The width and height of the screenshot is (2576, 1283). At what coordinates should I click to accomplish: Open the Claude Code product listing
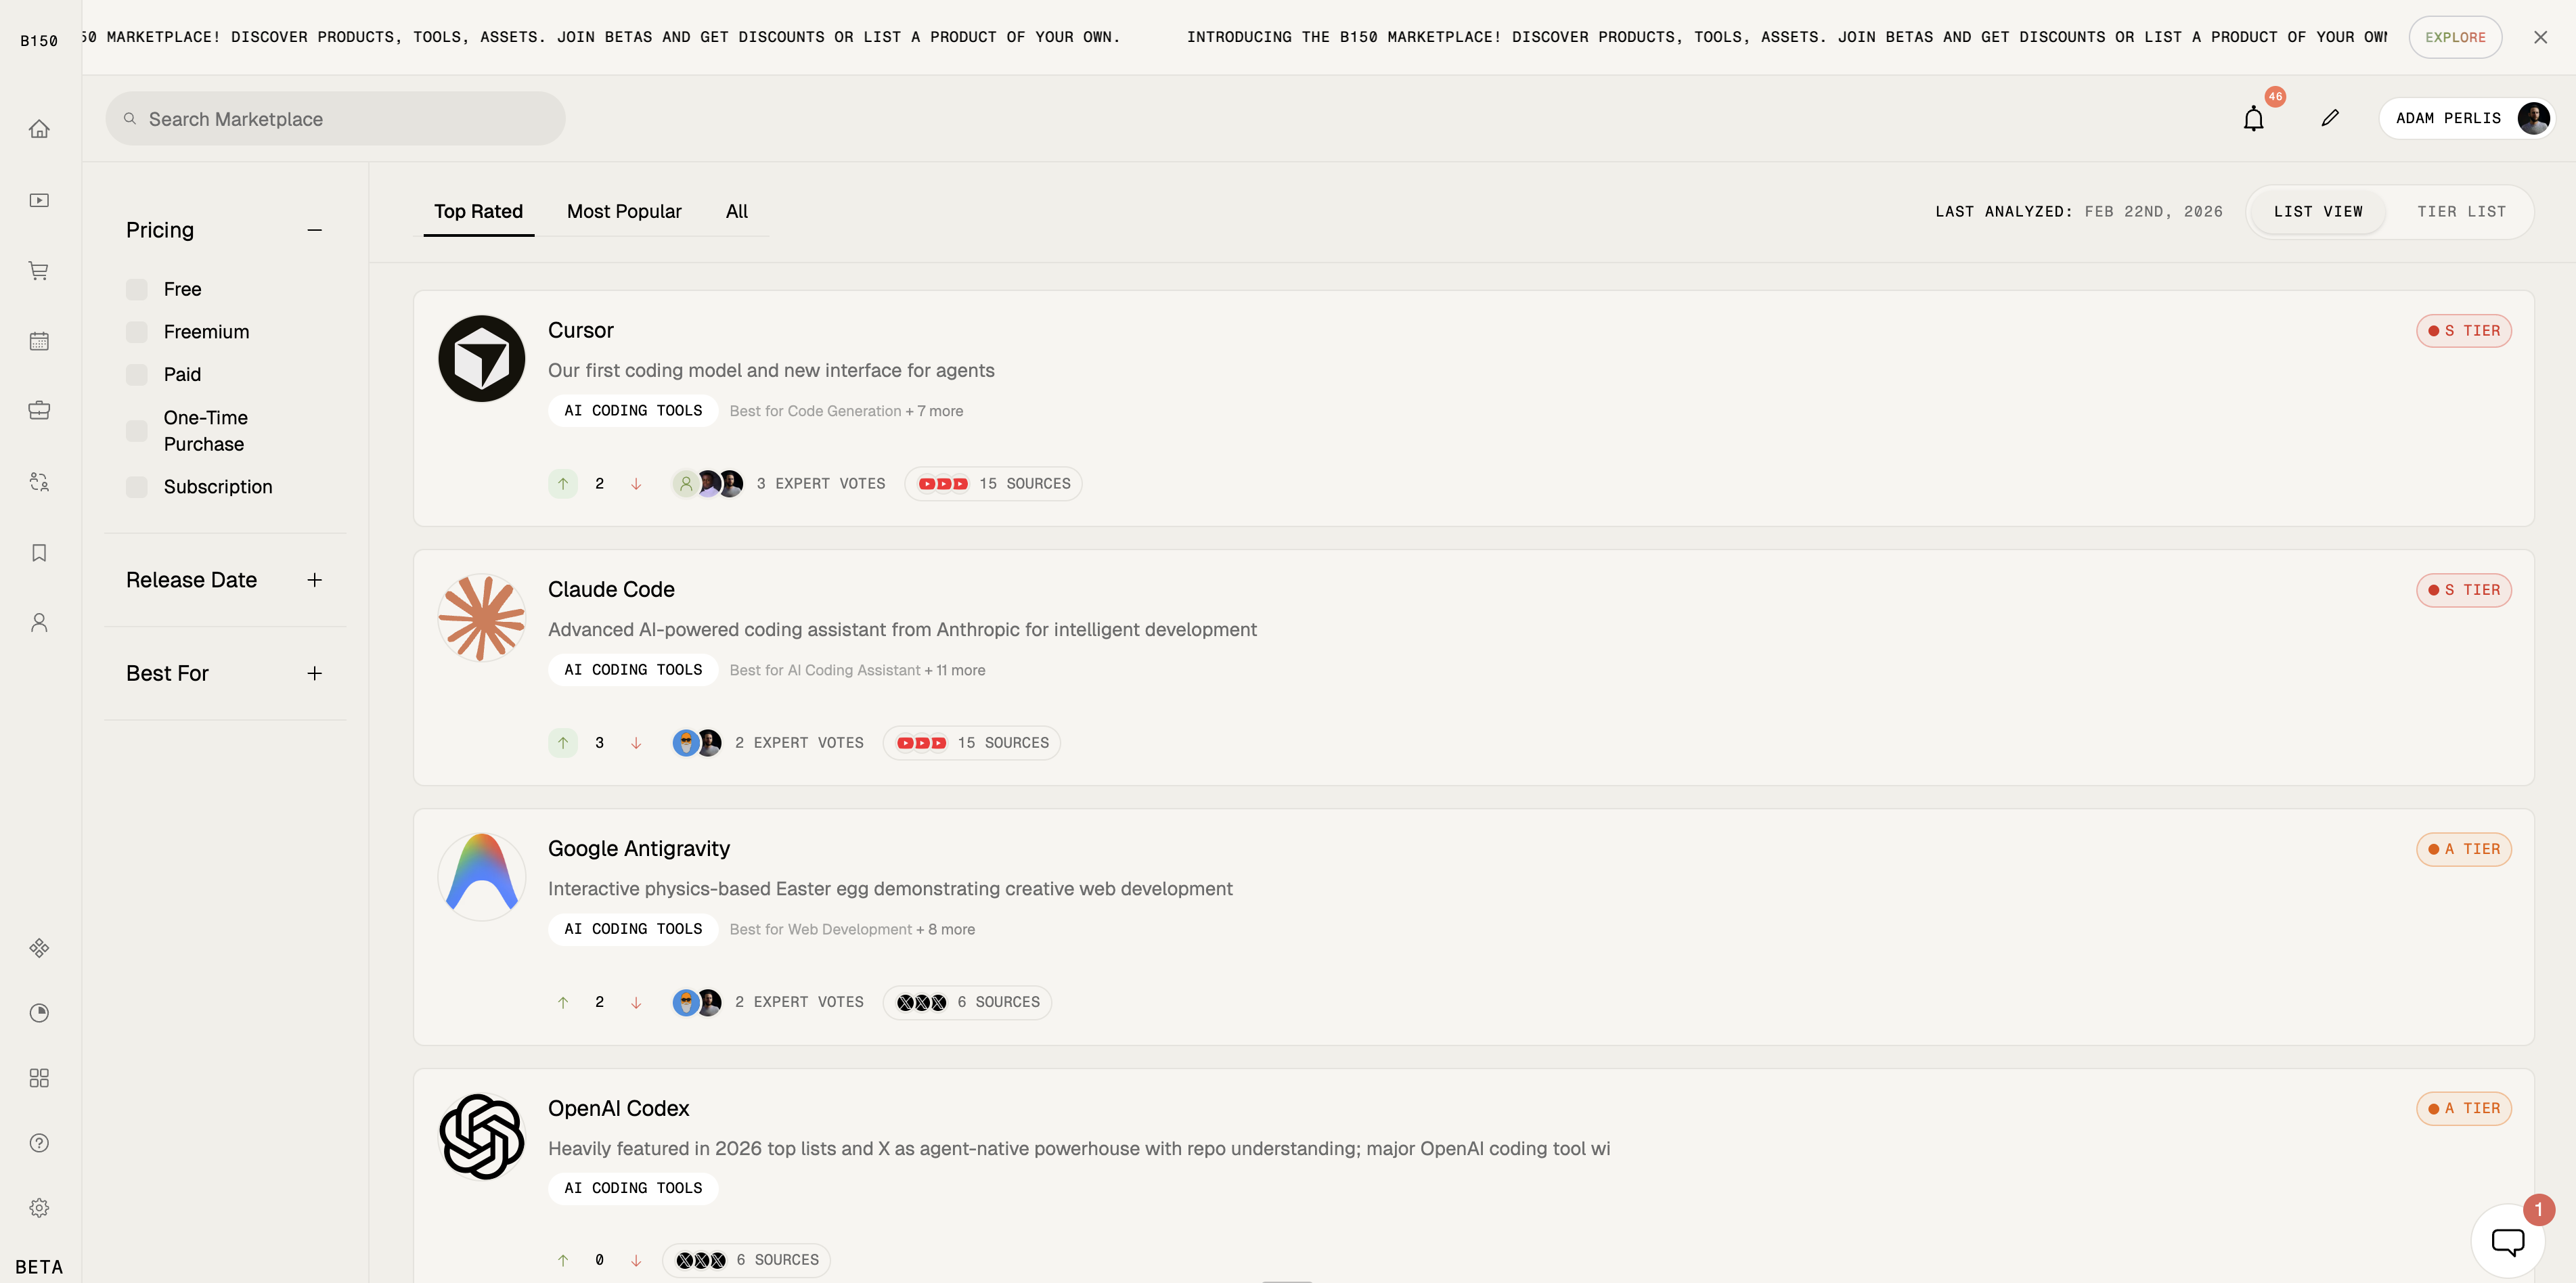611,589
